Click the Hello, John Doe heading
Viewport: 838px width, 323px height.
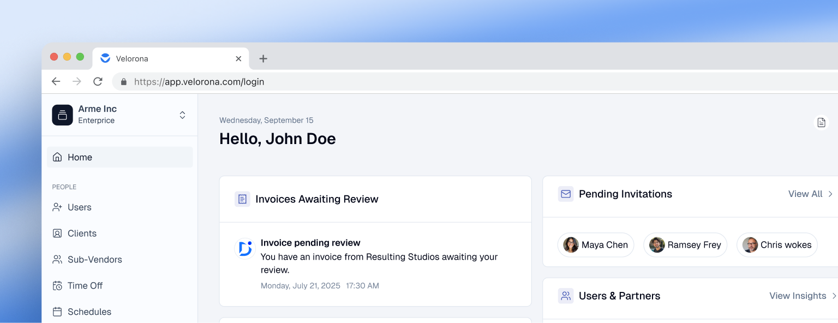(278, 139)
